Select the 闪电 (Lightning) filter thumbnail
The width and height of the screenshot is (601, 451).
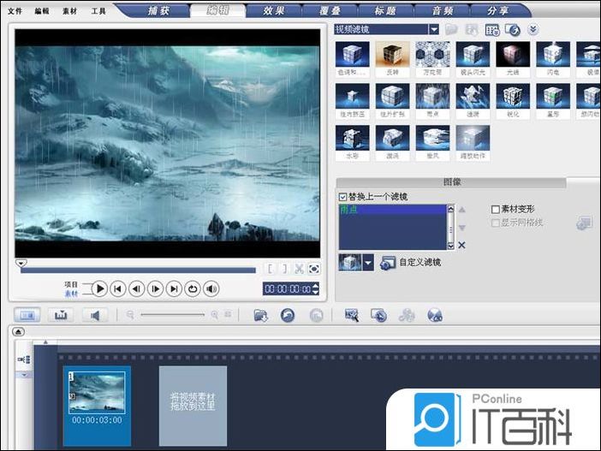tap(551, 60)
